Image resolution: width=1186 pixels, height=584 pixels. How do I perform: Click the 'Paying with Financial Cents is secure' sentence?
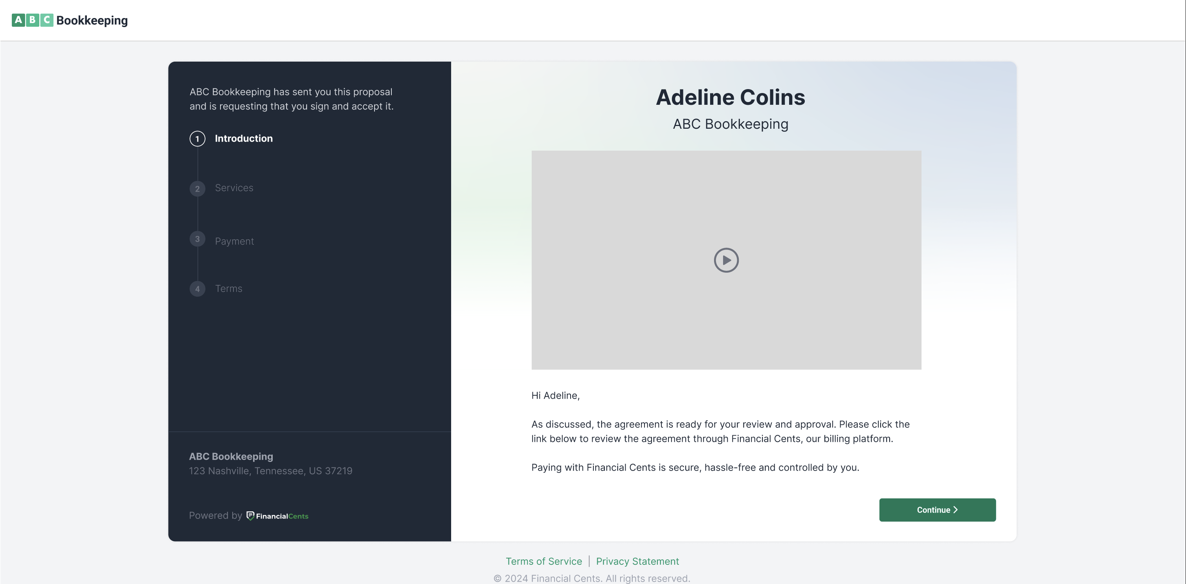(695, 468)
